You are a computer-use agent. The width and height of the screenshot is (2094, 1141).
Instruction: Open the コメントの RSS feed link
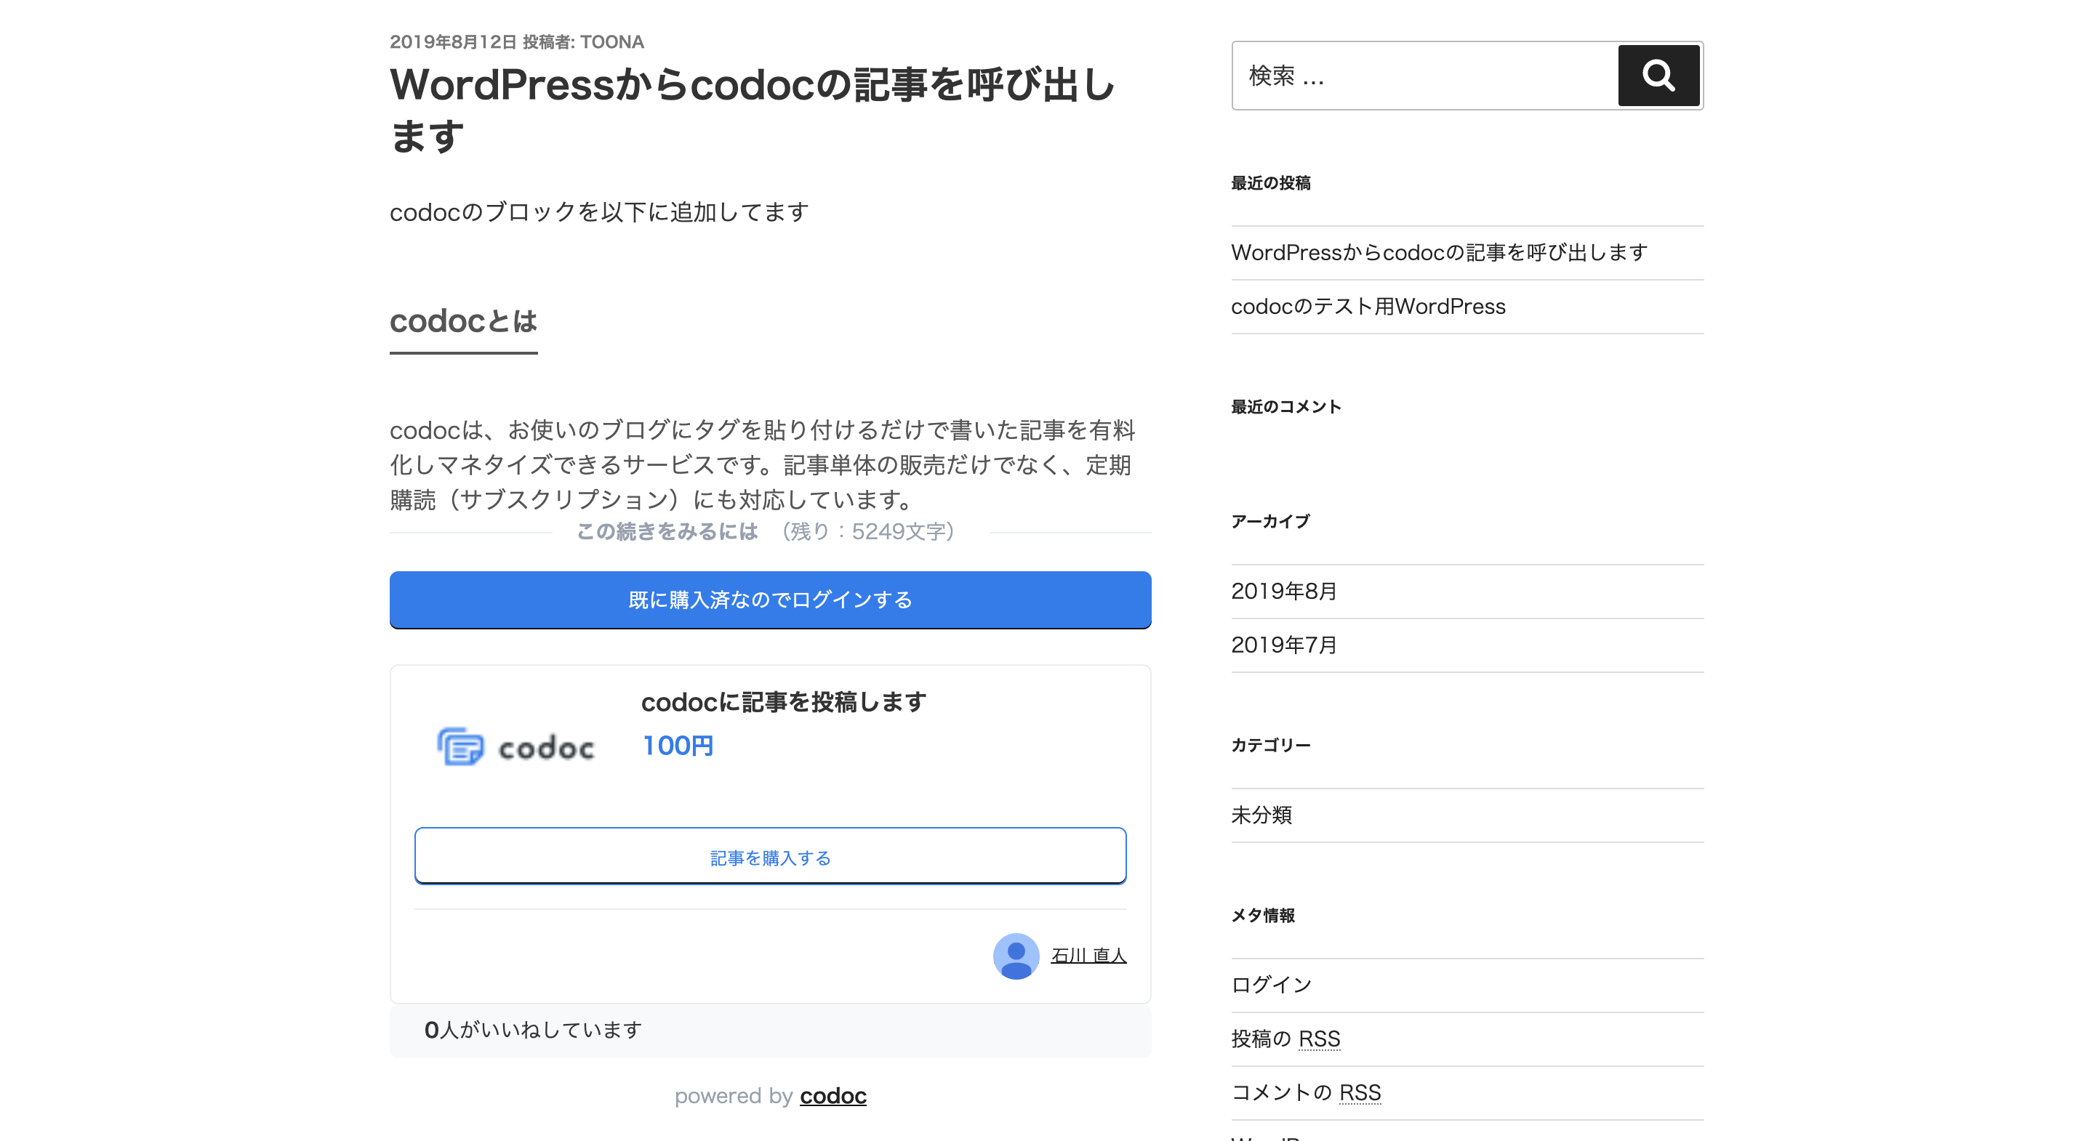tap(1306, 1092)
